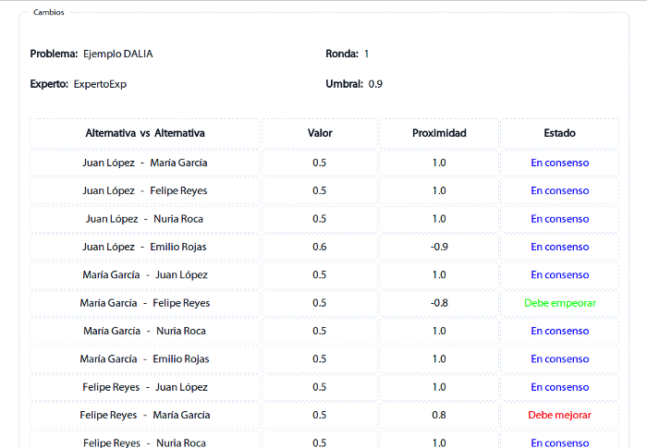Click 'En consenso' for Juan López - María García

click(x=559, y=163)
